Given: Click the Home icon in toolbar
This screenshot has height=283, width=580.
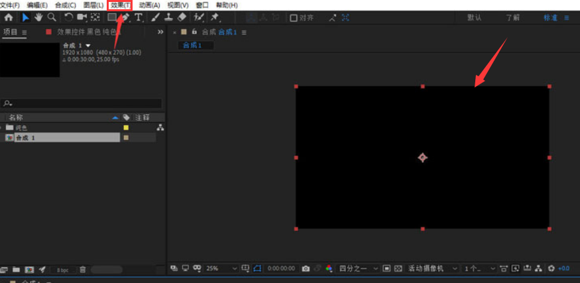Looking at the screenshot, I should point(9,17).
